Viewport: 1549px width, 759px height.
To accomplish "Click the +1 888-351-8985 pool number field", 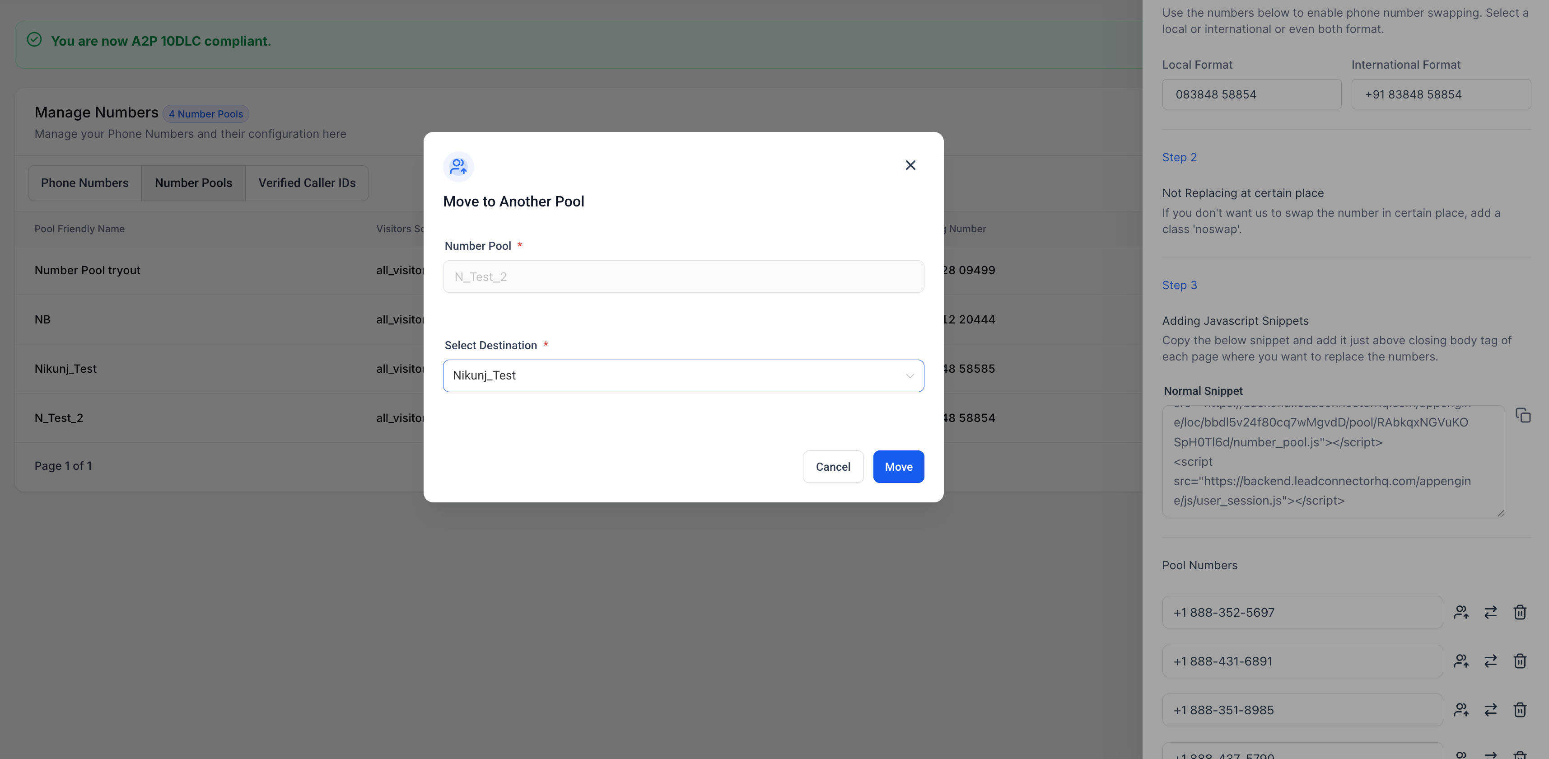I will pyautogui.click(x=1302, y=710).
